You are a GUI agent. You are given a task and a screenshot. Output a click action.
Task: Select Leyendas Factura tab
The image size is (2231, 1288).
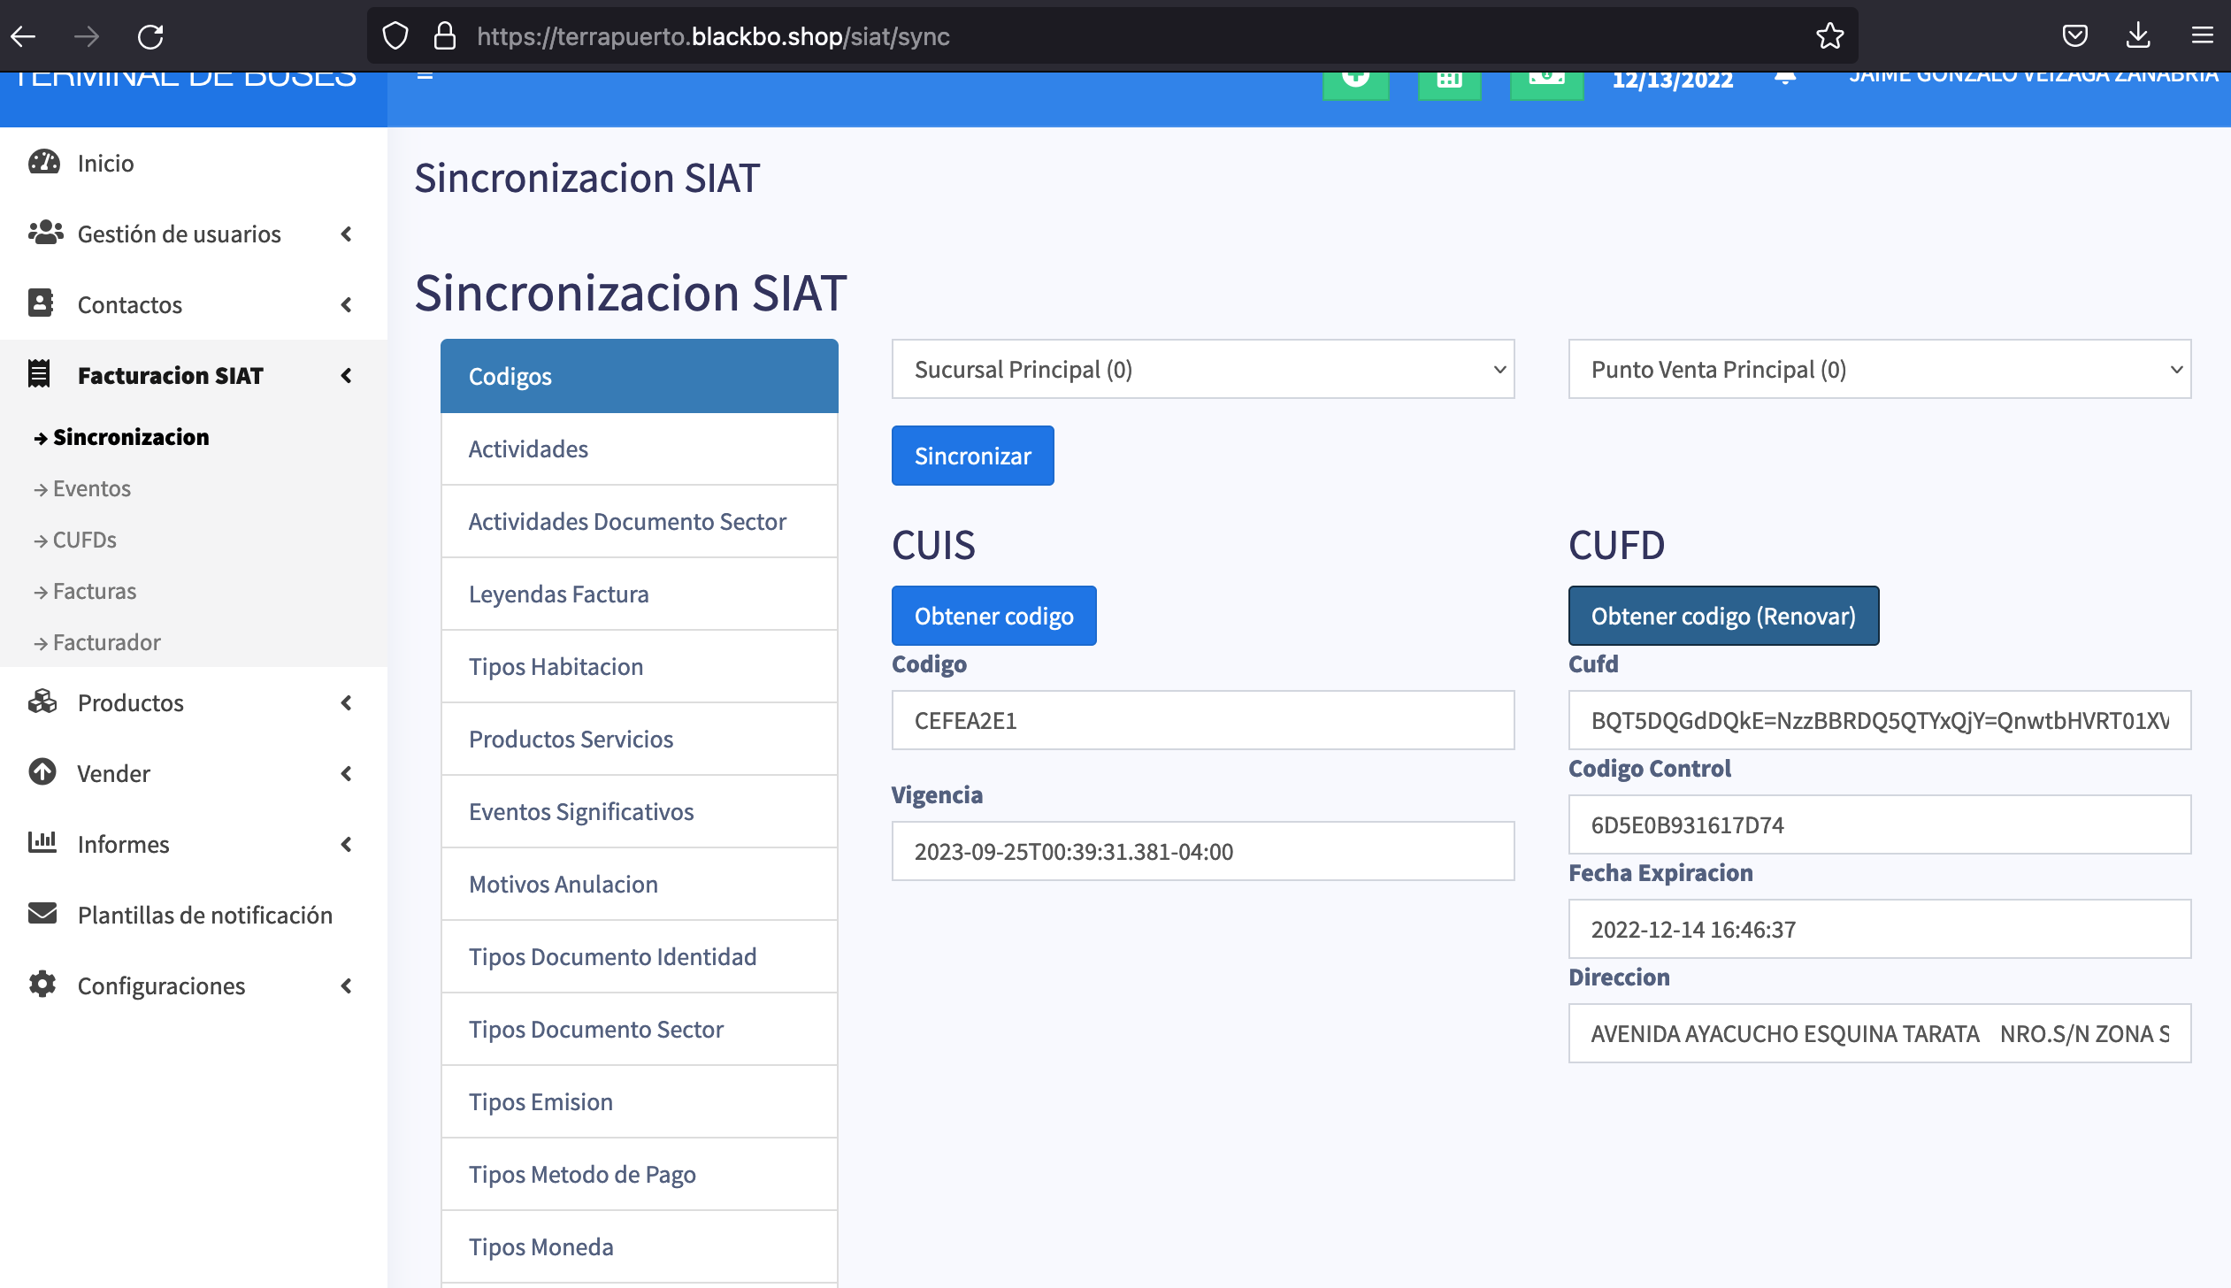click(639, 594)
